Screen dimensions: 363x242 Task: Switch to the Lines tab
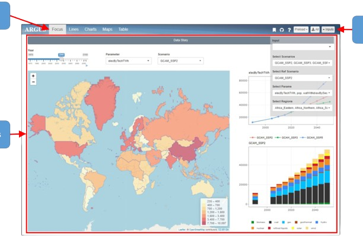(74, 29)
